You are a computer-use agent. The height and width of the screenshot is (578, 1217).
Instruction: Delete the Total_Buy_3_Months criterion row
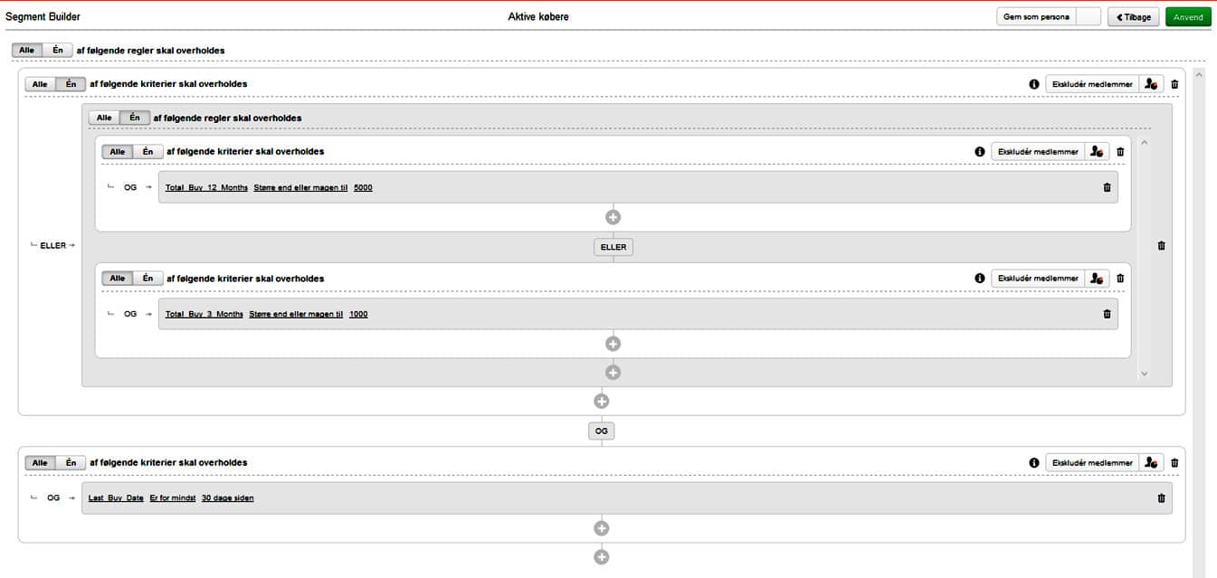pos(1107,314)
